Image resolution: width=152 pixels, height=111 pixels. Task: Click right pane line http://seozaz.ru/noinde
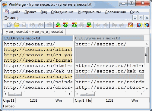pos(110,82)
